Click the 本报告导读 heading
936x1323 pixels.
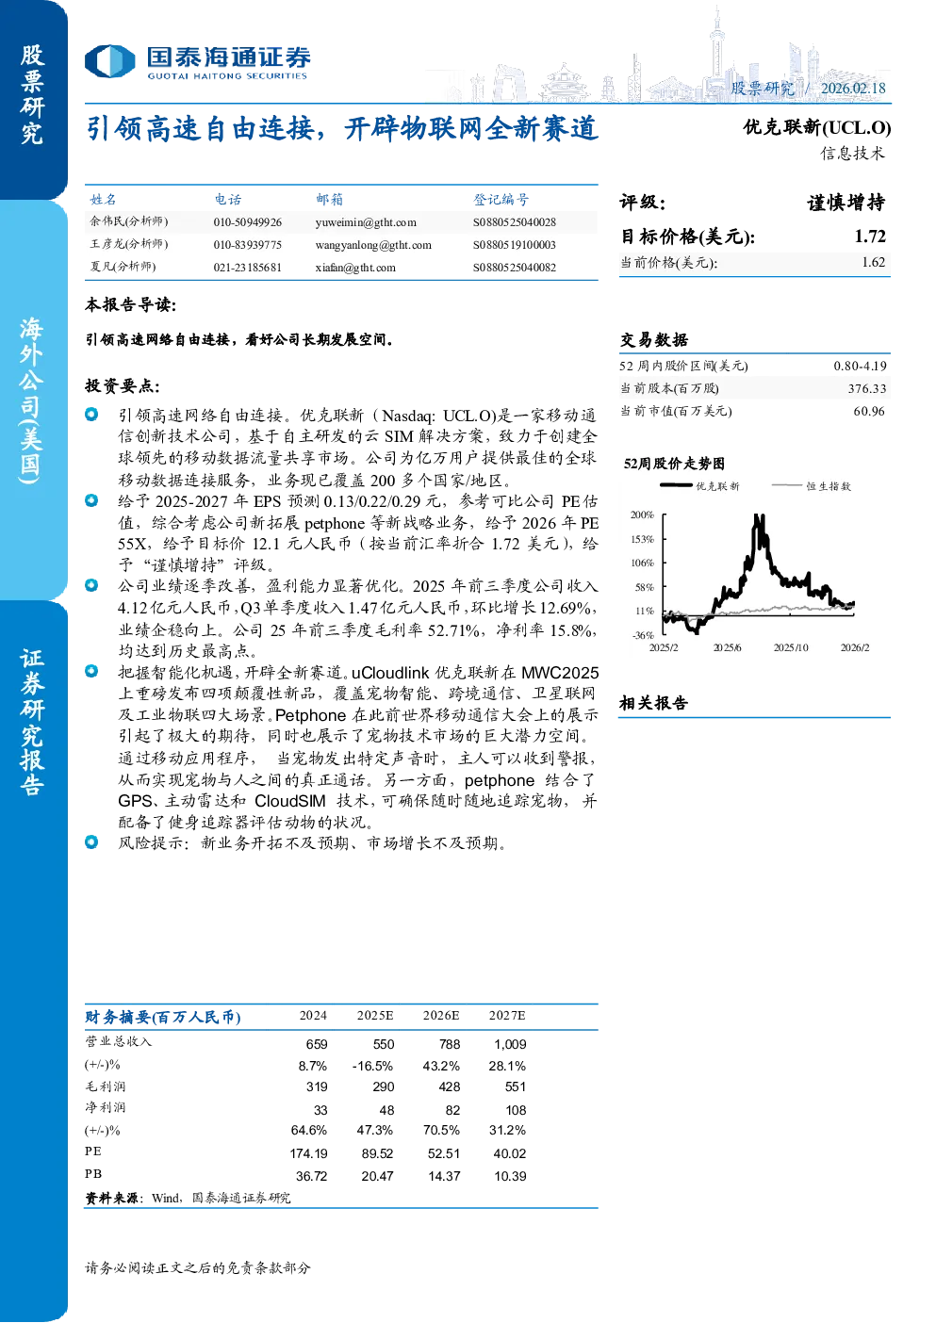coord(131,305)
